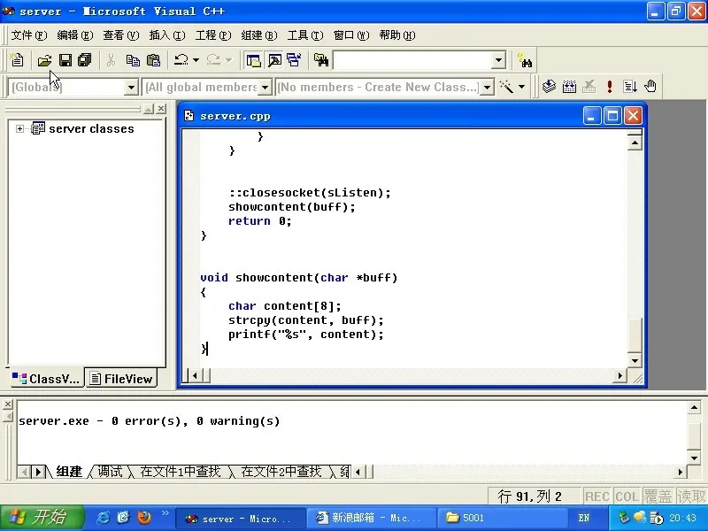Open the 组建(B) menu
The height and width of the screenshot is (531, 708).
(x=259, y=35)
